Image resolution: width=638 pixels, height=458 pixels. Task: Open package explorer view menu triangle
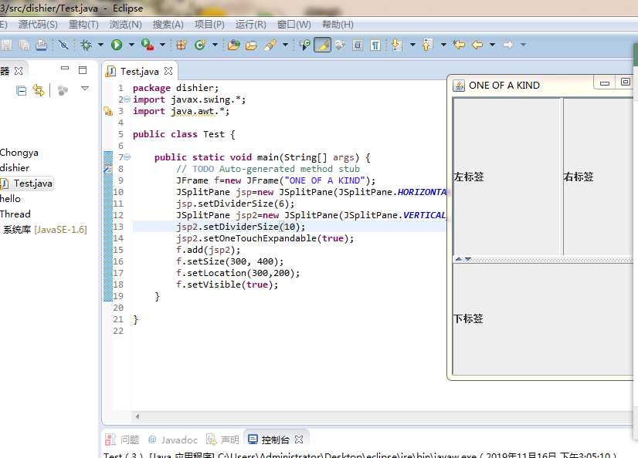(x=85, y=89)
